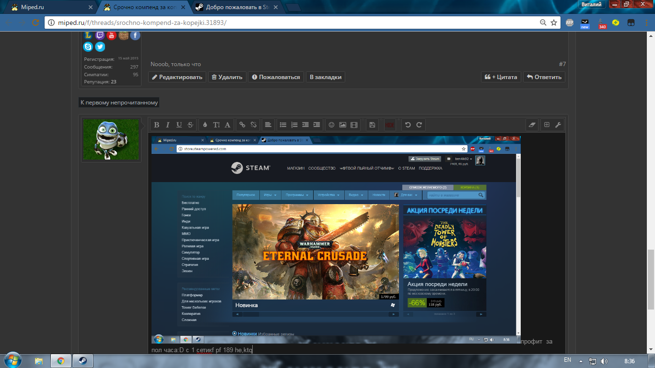655x368 pixels.
Task: Click the address bar URL field
Action: point(302,23)
